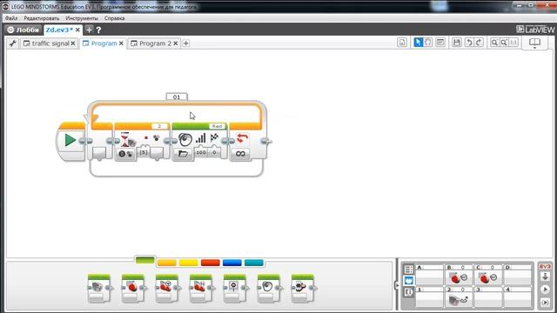The image size is (557, 313).
Task: Open the Редактировать menu
Action: (x=42, y=18)
